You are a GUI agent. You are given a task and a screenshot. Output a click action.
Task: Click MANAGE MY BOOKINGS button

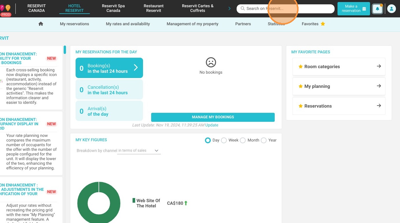click(x=213, y=117)
